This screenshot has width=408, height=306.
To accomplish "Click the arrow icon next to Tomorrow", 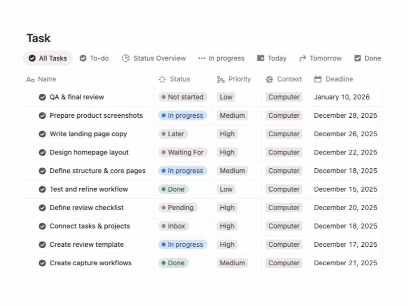I will point(303,58).
